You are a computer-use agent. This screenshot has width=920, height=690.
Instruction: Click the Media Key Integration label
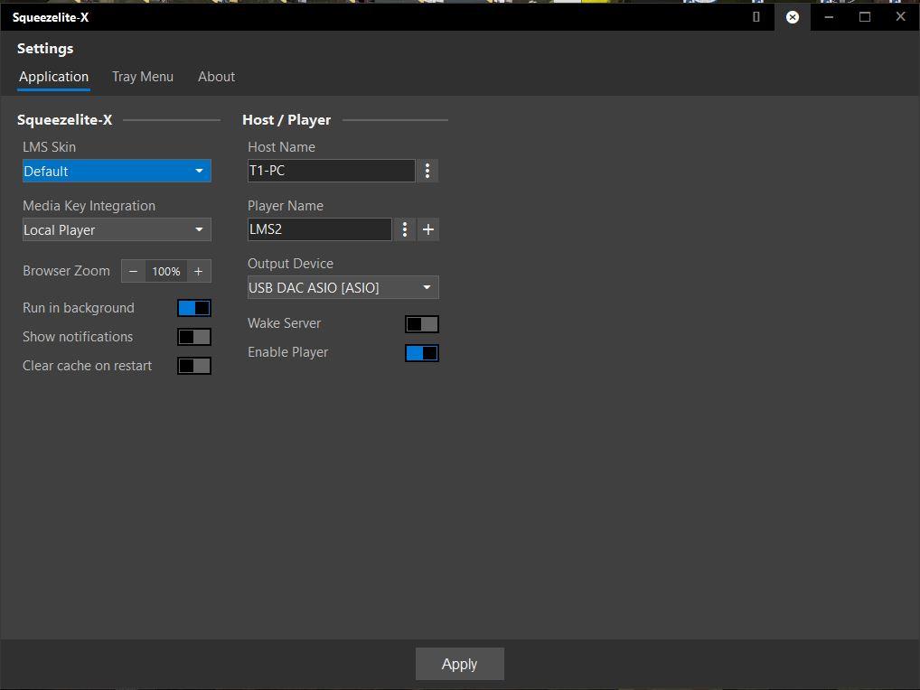click(x=89, y=206)
